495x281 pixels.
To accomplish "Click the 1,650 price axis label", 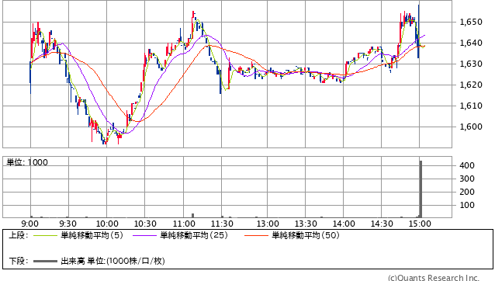I will [471, 22].
